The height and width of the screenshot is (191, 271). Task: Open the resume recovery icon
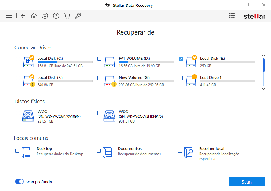coord(45,16)
